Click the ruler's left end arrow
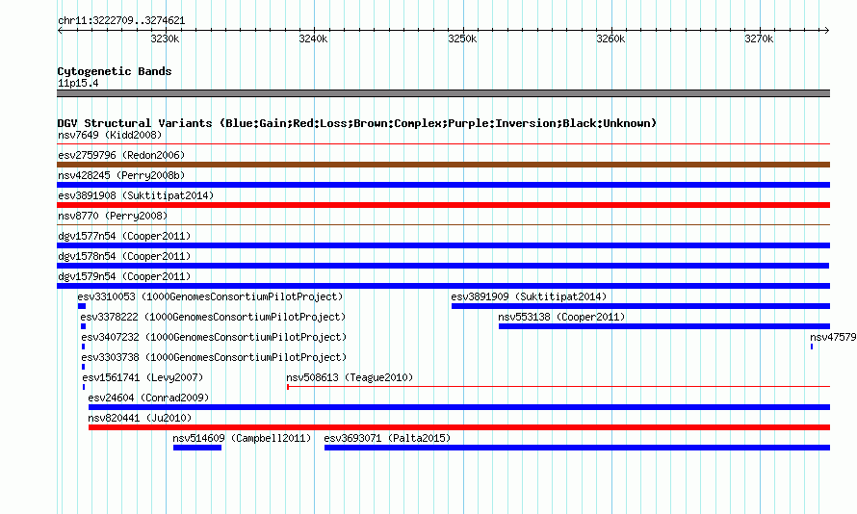 point(60,30)
